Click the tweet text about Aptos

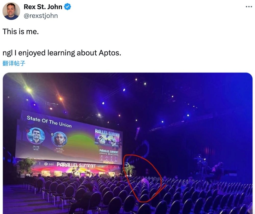[62, 53]
